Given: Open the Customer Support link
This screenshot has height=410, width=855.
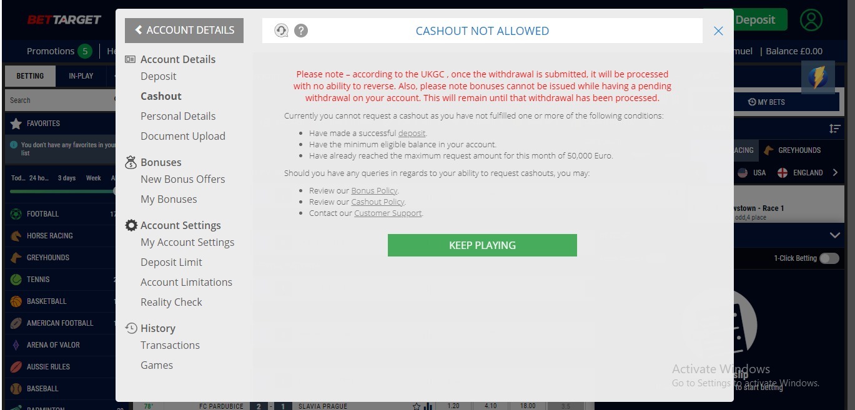Looking at the screenshot, I should pos(388,213).
